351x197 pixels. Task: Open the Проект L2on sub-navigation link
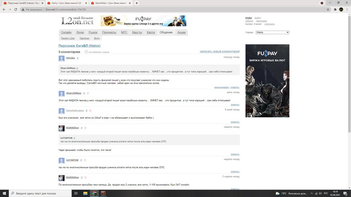(x=67, y=38)
